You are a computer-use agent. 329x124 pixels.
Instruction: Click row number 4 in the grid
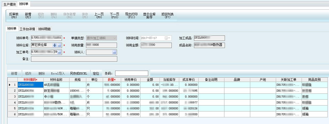point(15,102)
